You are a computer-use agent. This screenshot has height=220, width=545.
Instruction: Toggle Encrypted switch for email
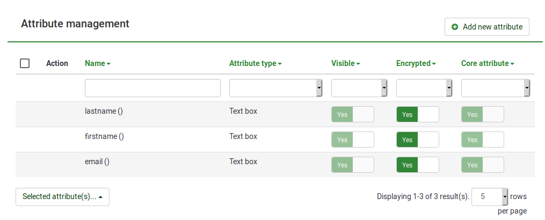click(417, 165)
